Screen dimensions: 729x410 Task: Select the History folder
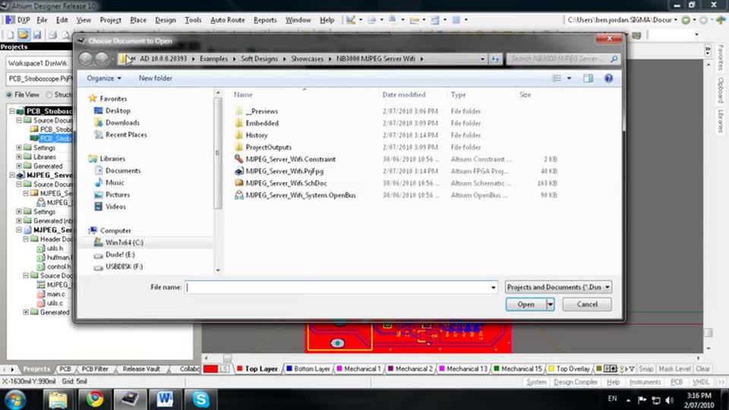tap(257, 135)
